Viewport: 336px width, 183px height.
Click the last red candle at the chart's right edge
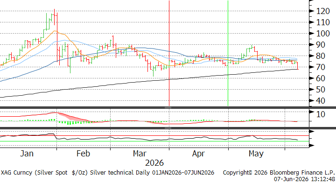pos(297,65)
